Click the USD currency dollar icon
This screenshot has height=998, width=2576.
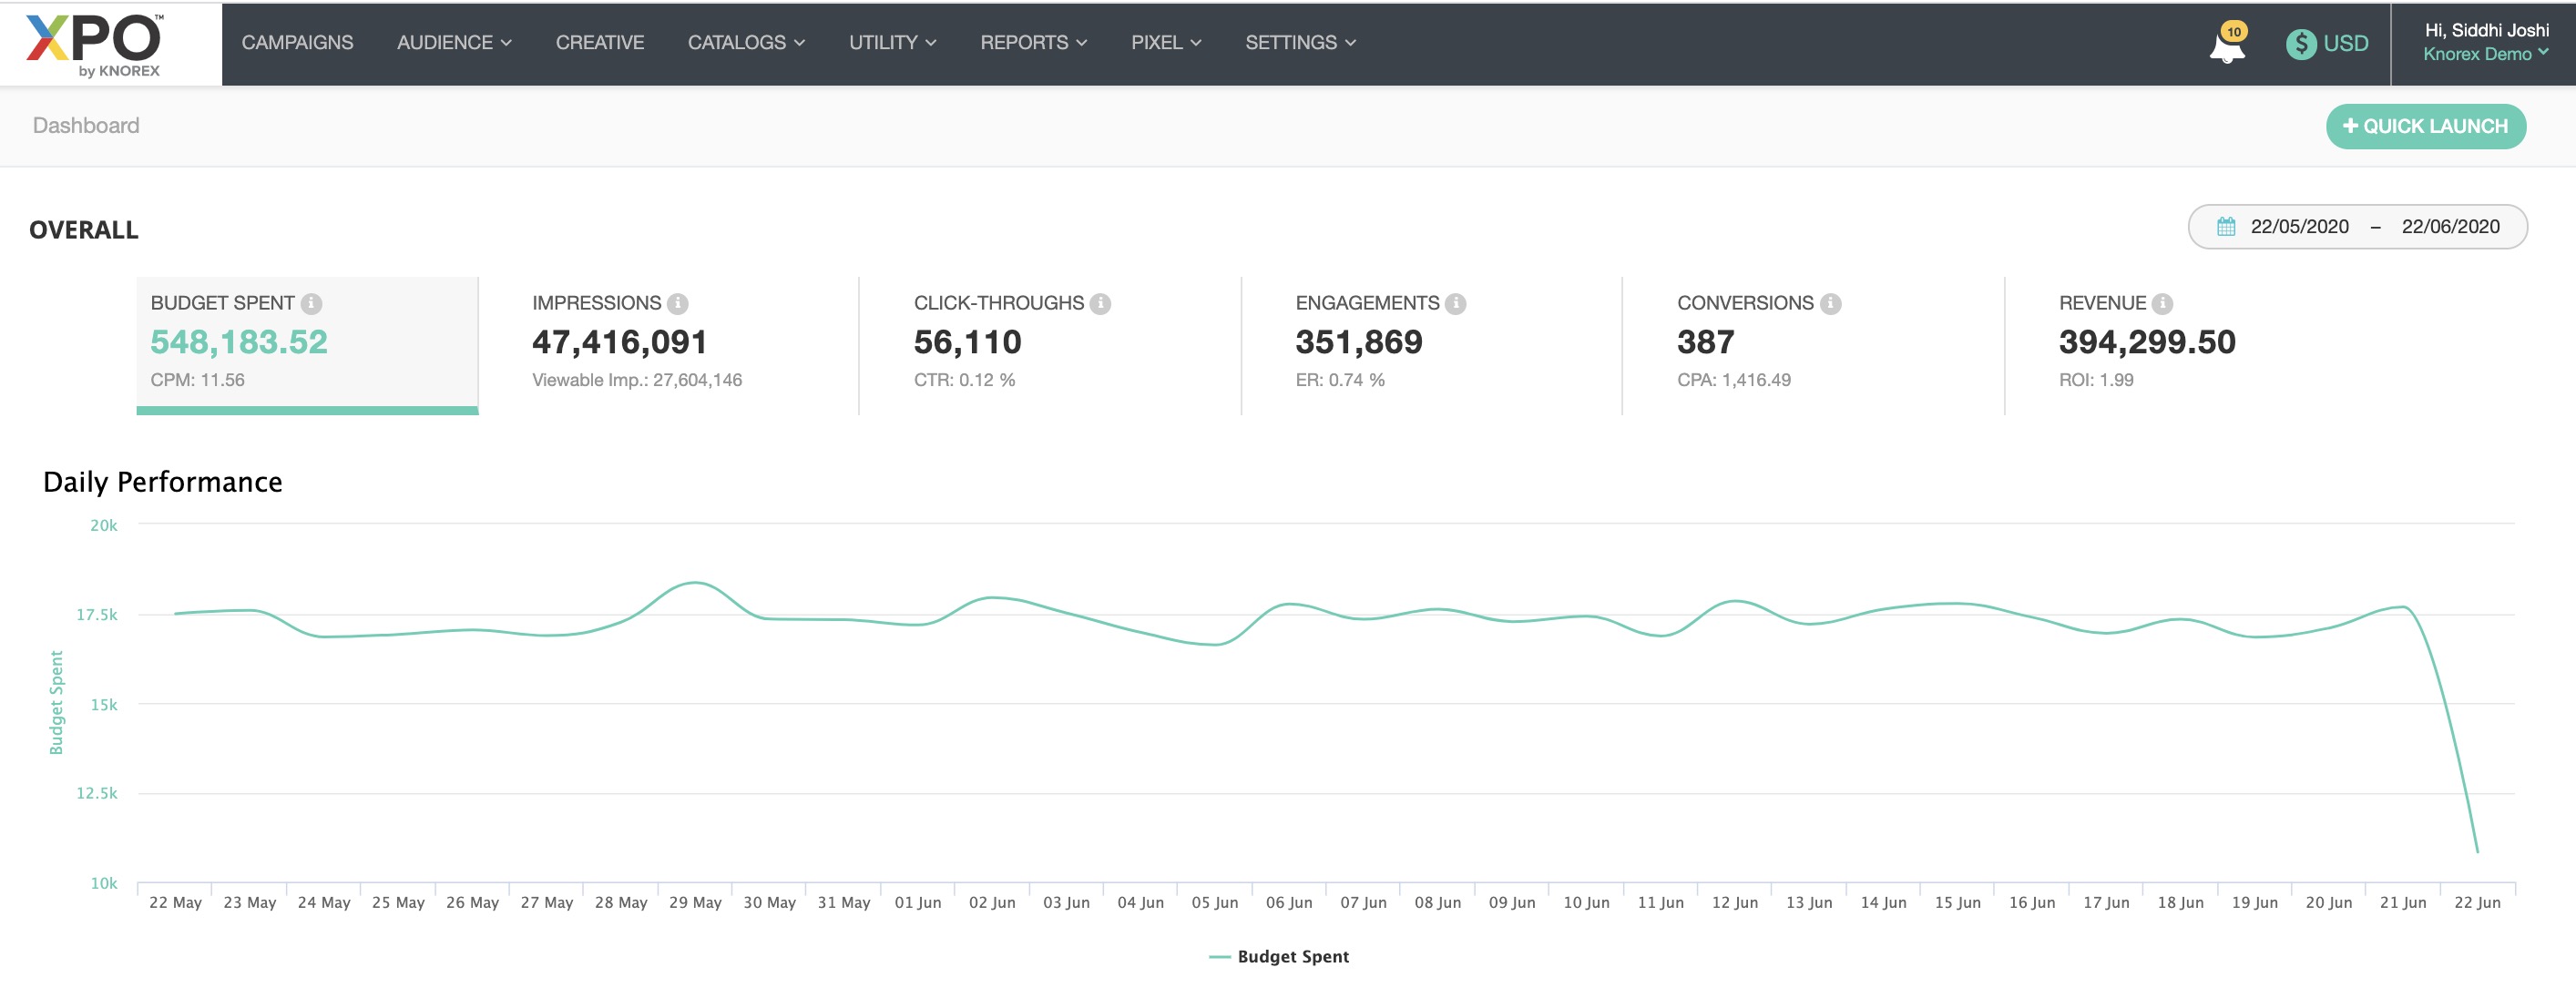2300,44
